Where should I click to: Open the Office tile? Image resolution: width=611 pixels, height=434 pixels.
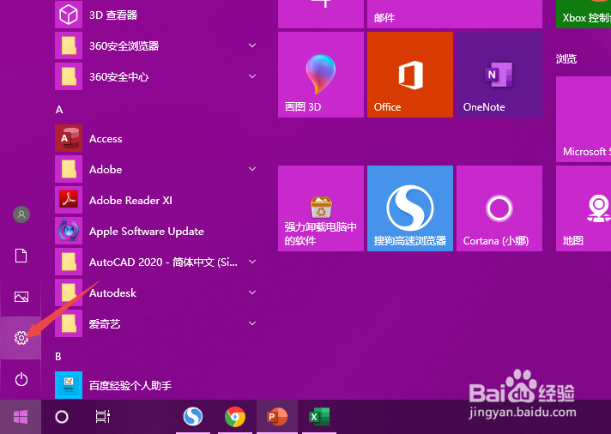(x=410, y=75)
